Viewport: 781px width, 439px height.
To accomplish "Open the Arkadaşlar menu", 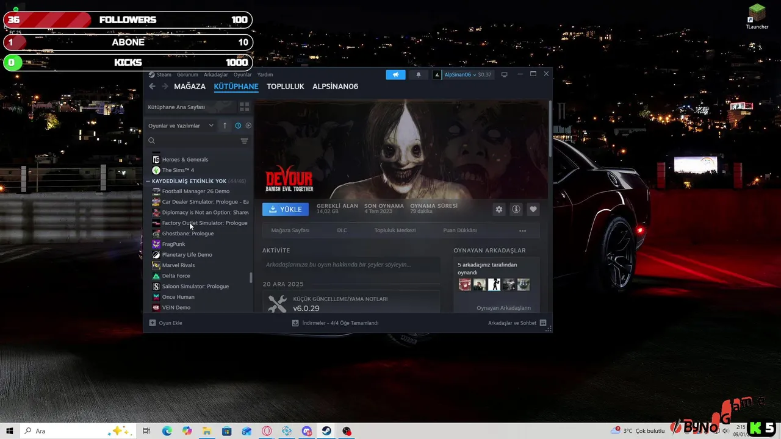I will 216,74.
